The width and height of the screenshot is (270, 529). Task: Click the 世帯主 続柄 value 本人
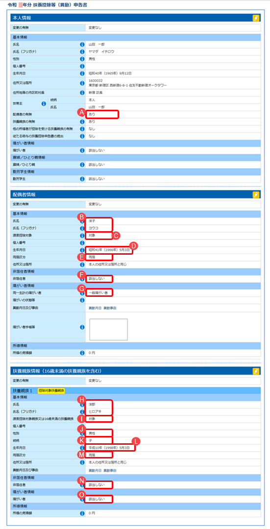(x=92, y=100)
